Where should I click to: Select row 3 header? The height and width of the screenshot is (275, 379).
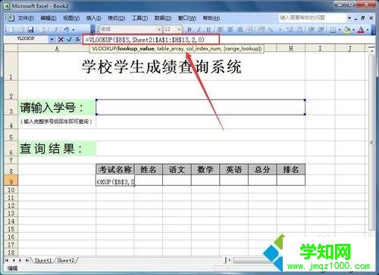pos(11,108)
